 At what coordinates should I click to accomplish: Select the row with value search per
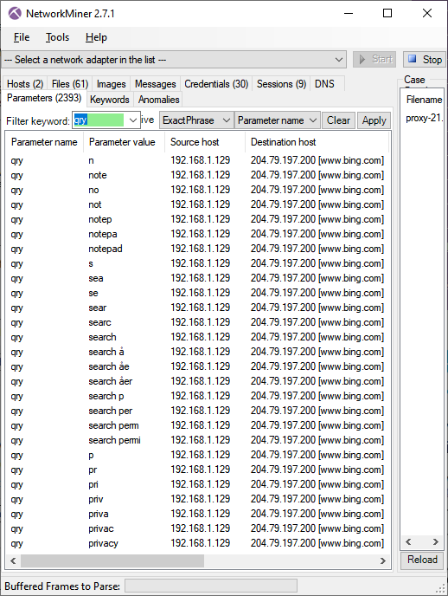(x=198, y=411)
